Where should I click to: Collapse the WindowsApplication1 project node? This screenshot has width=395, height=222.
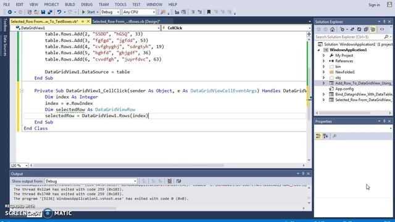318,50
